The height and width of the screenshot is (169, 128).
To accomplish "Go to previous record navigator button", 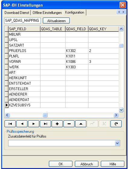I will tap(22, 124).
